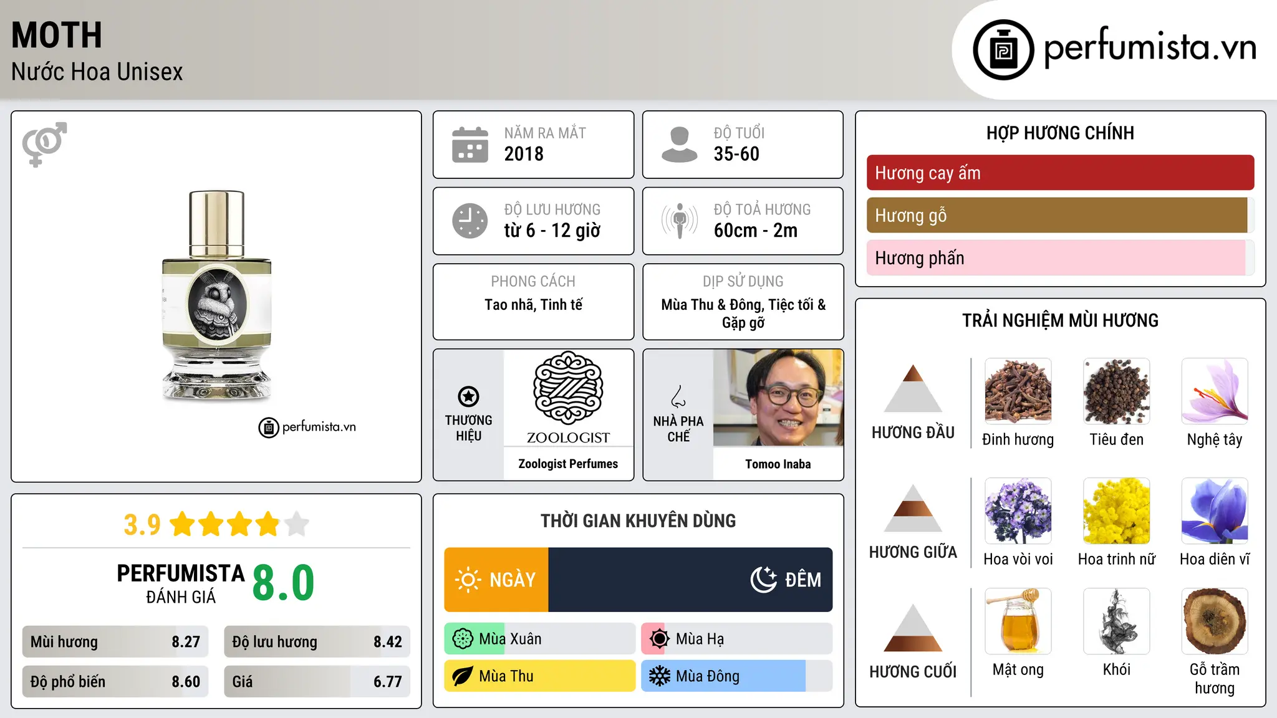Click the flower icon for Mùa Xuân
1277x718 pixels.
tap(463, 639)
